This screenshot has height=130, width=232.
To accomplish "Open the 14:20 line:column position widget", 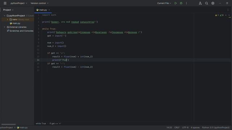I will point(169,127).
